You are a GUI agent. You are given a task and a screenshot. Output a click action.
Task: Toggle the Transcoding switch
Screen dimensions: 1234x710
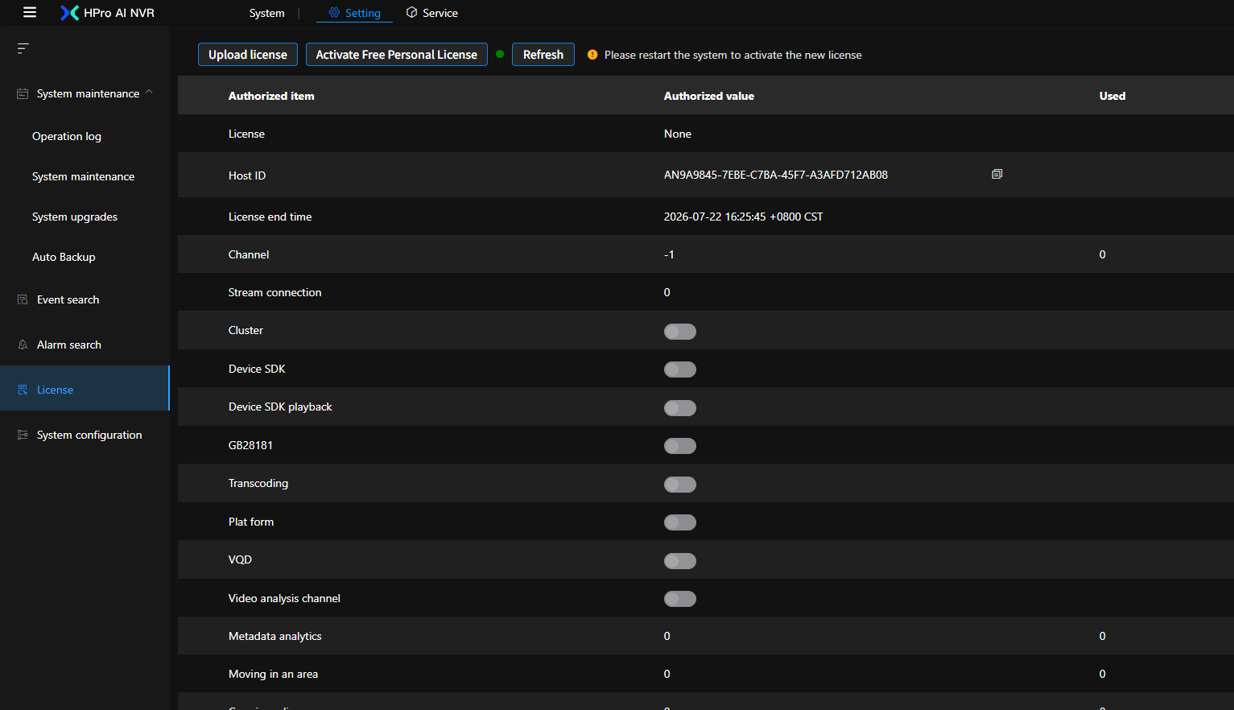tap(680, 485)
